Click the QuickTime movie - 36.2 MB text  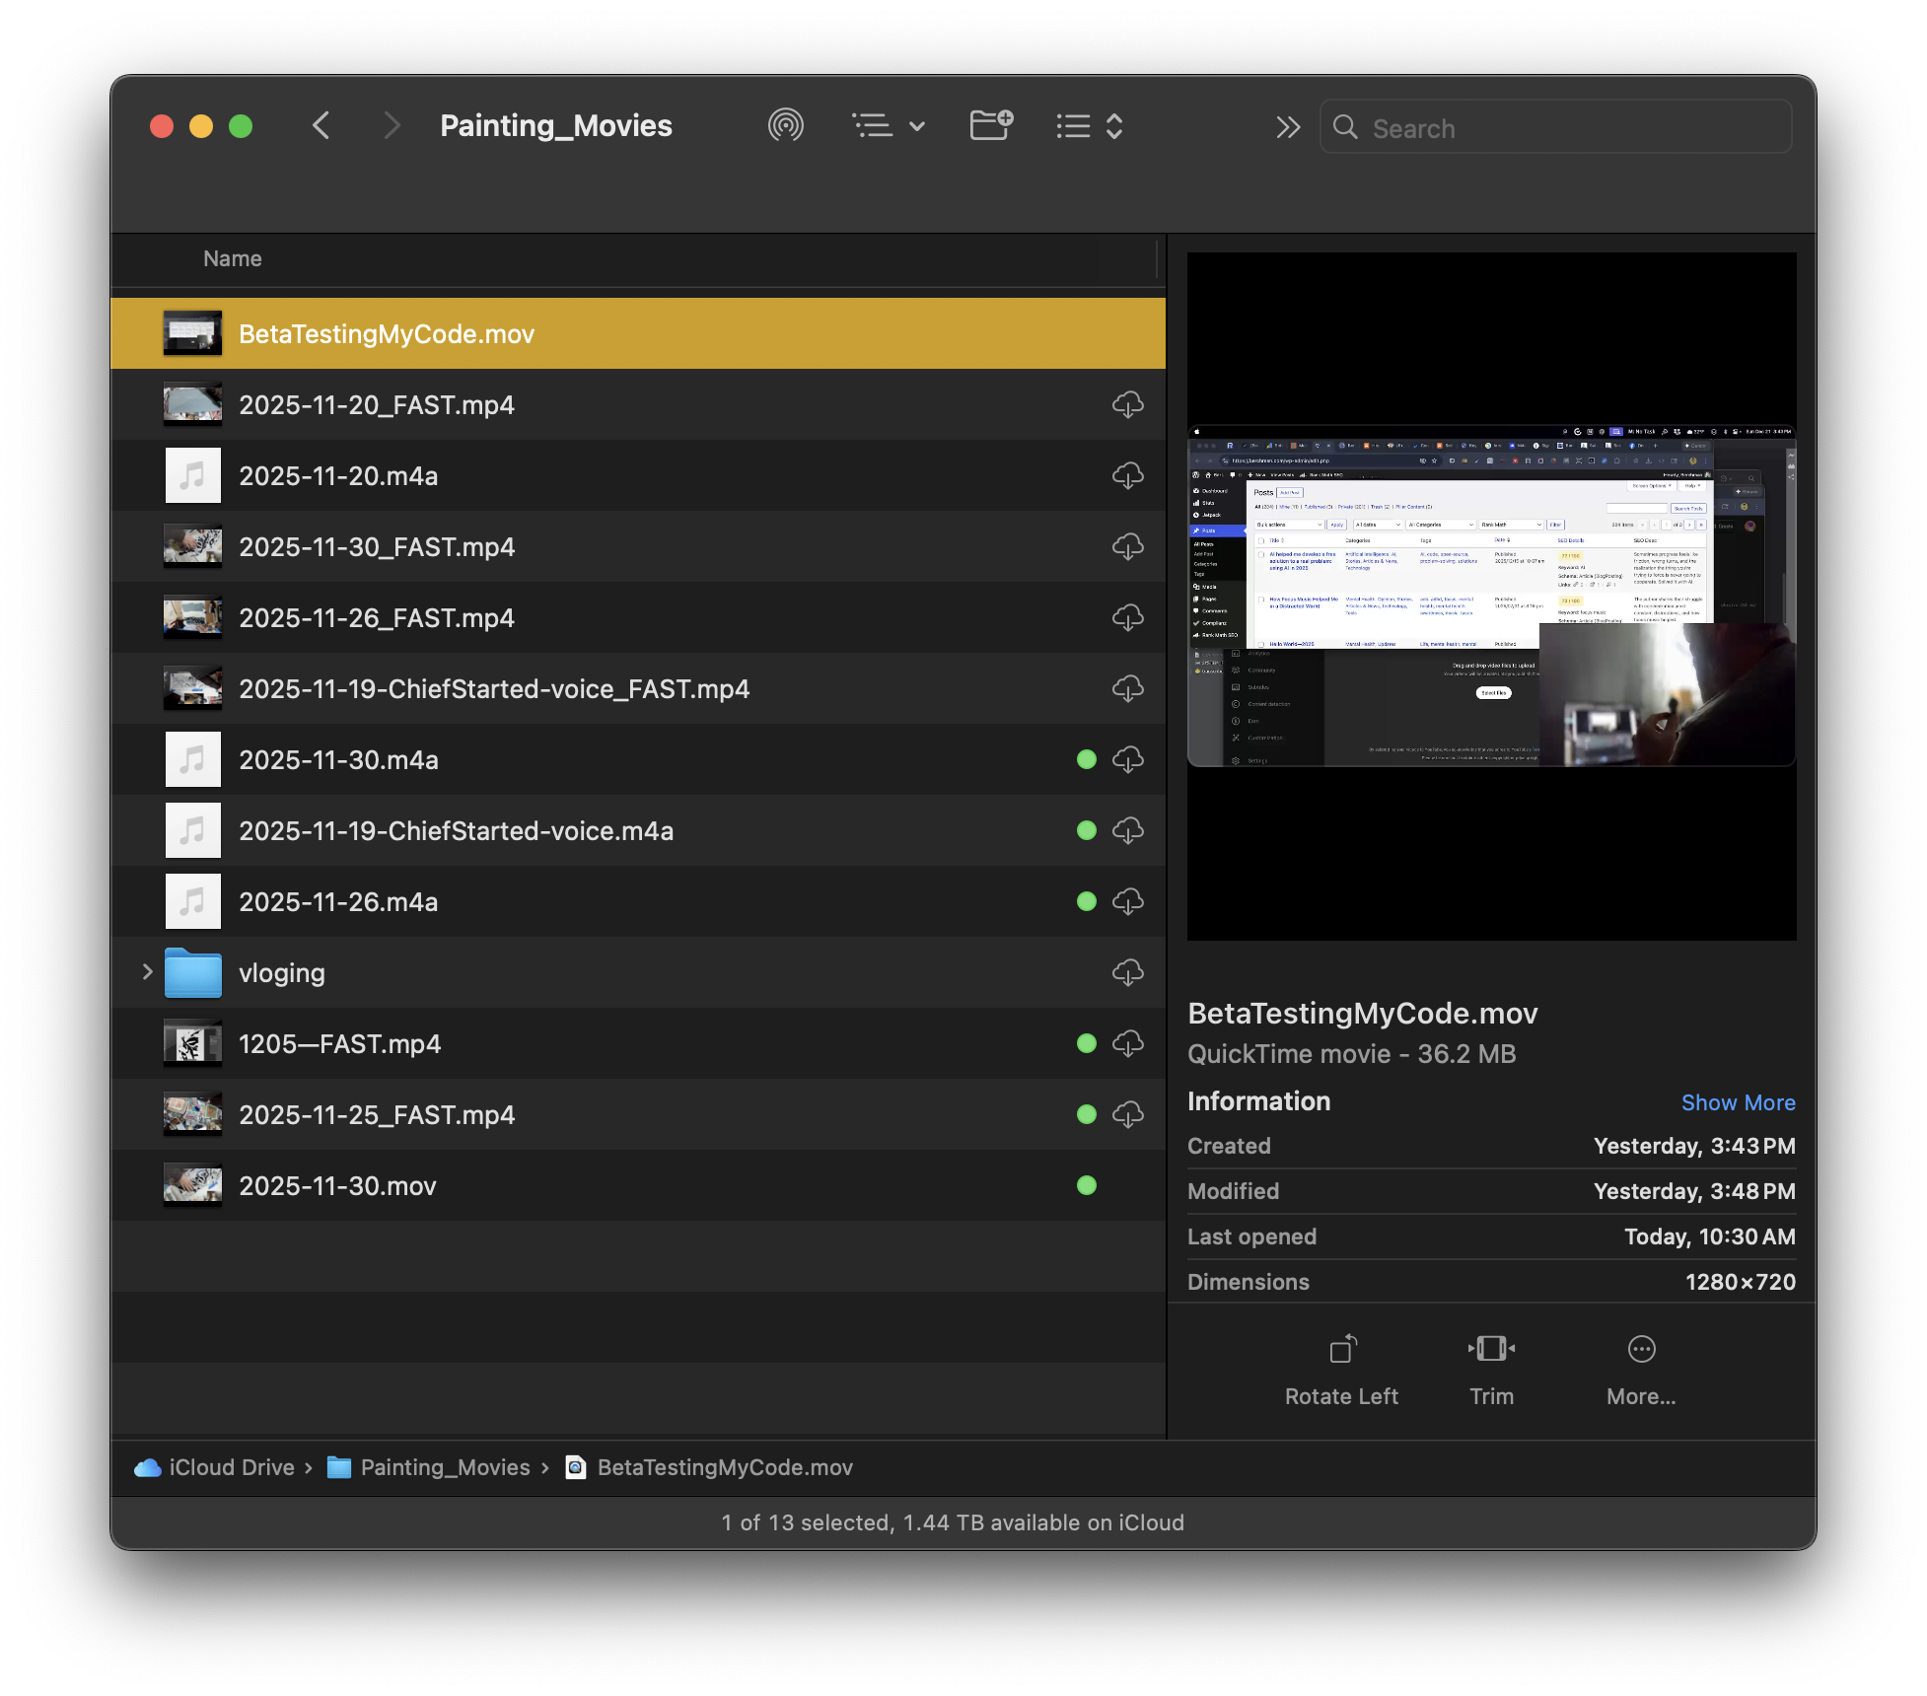click(1351, 1054)
